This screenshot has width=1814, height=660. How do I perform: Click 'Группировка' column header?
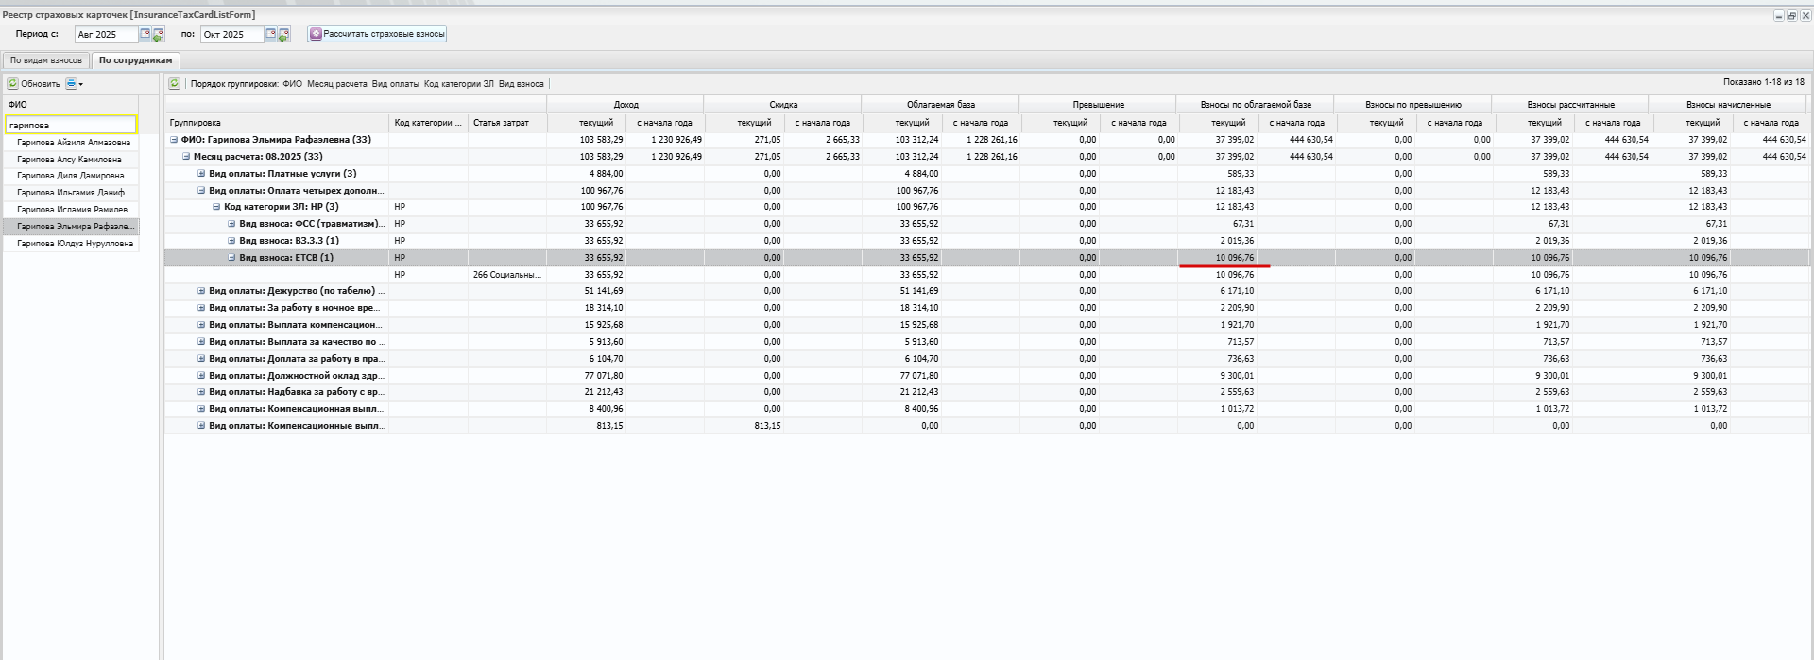(x=277, y=123)
